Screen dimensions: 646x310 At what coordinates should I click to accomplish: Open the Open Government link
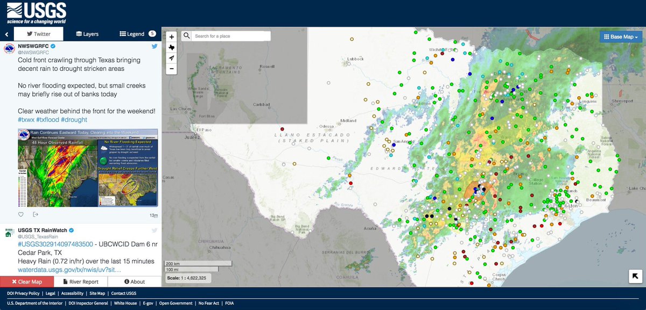tap(175, 304)
